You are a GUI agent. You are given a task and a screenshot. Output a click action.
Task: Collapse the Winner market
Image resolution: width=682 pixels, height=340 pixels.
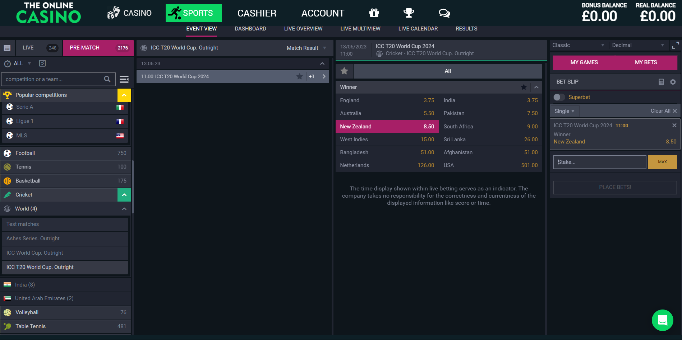pos(536,87)
